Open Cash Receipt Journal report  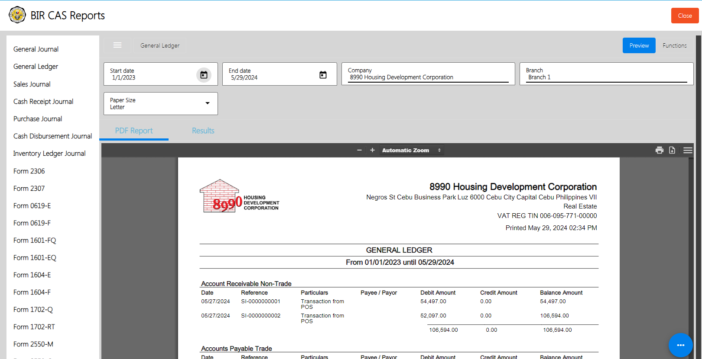click(x=43, y=102)
